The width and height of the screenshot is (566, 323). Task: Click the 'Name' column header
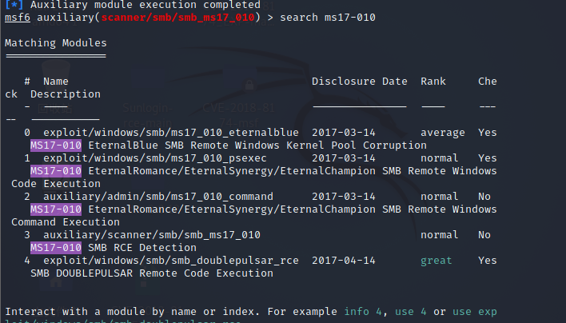(x=56, y=82)
